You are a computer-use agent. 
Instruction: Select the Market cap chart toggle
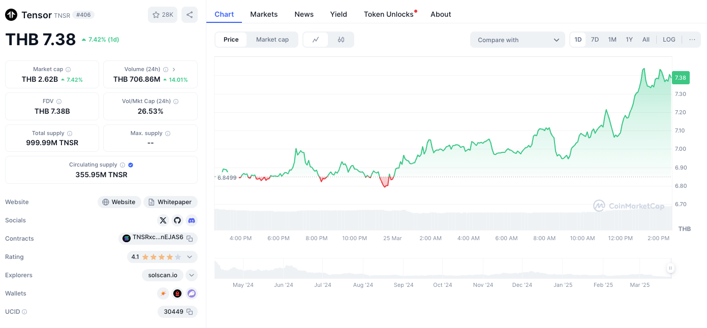click(x=272, y=40)
